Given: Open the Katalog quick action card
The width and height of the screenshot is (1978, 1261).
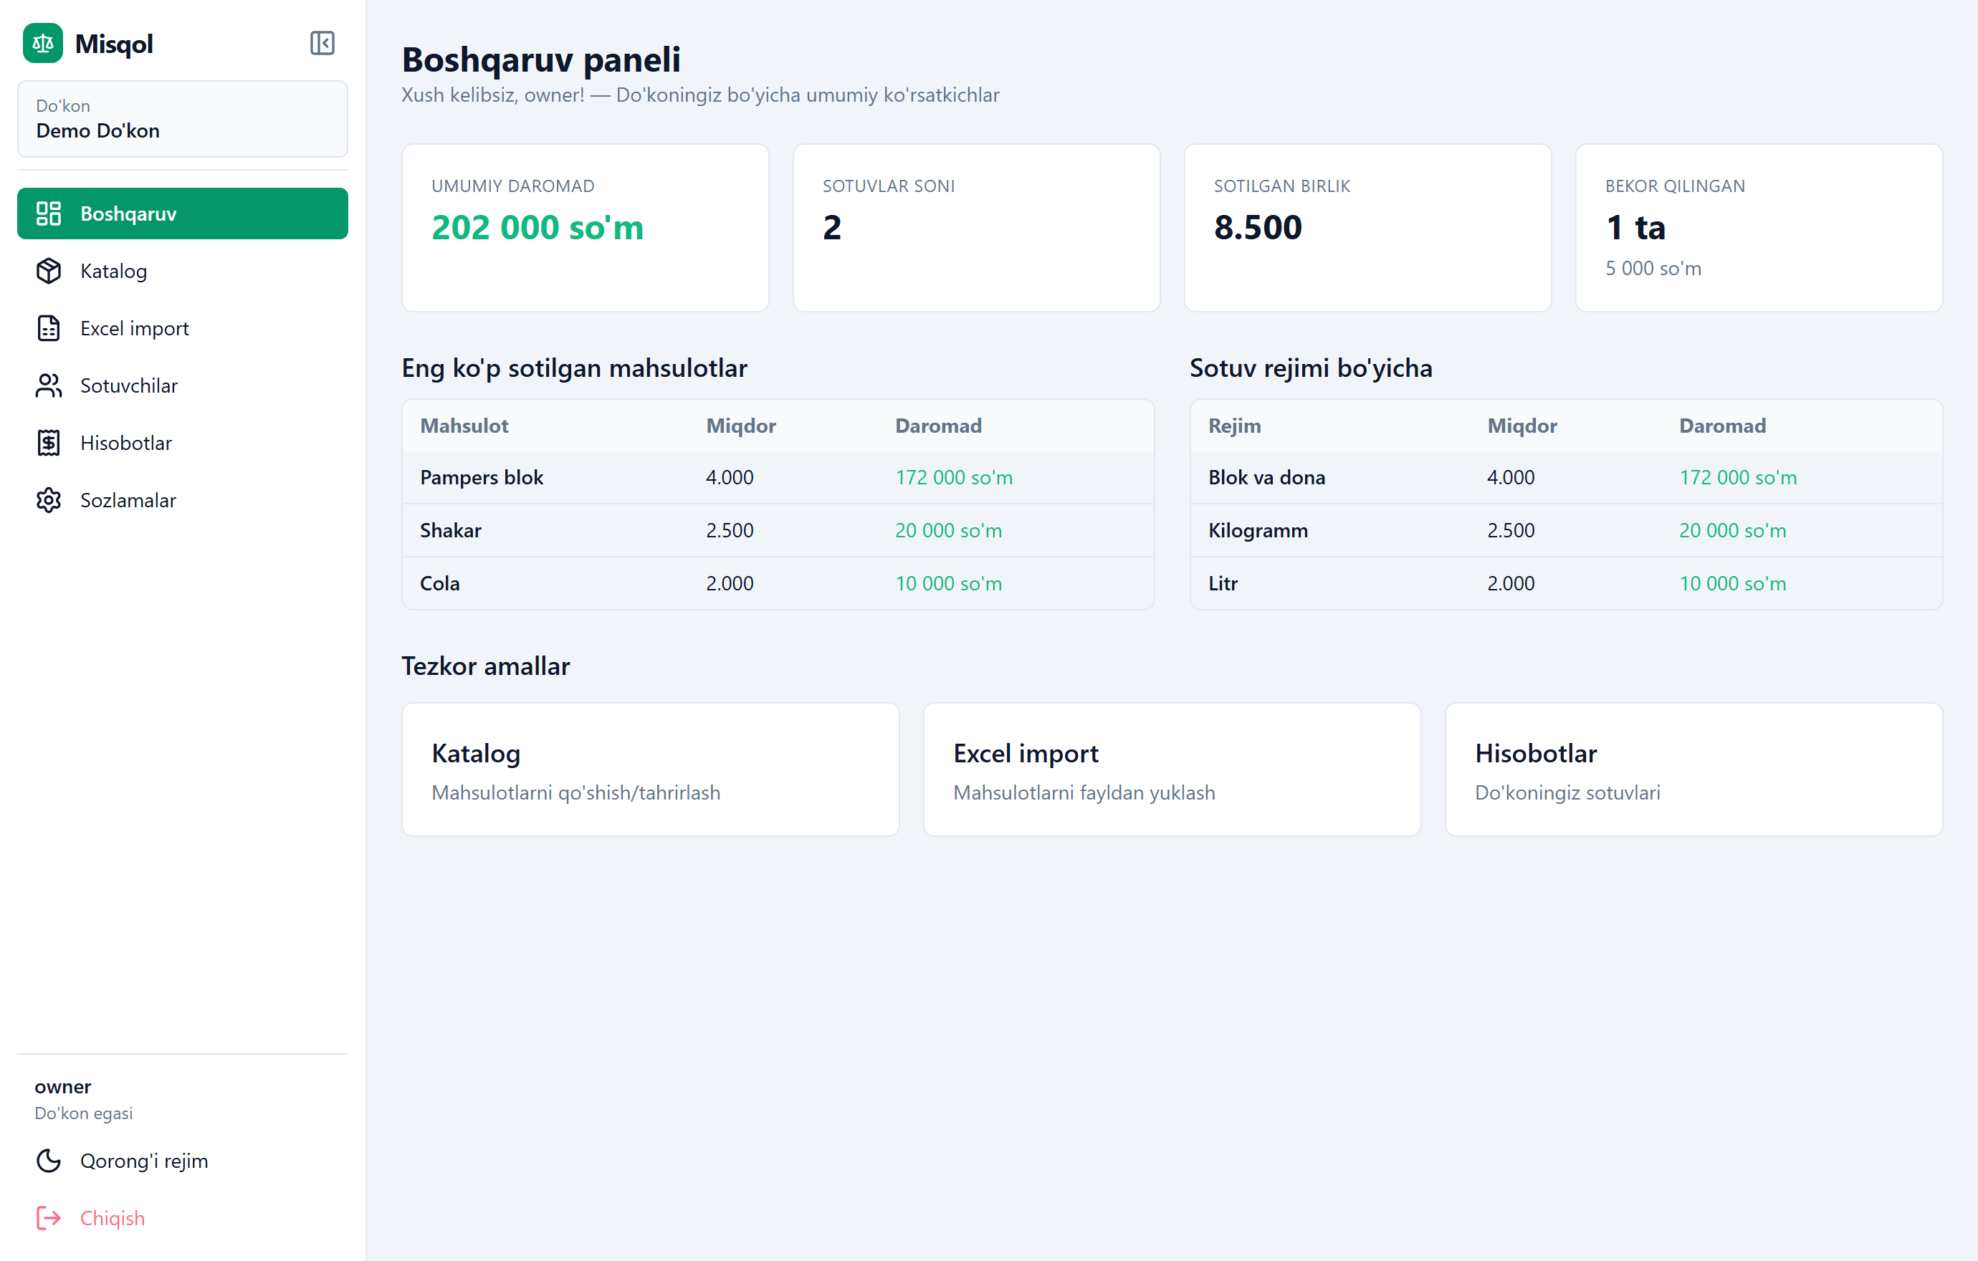Looking at the screenshot, I should click(x=651, y=769).
